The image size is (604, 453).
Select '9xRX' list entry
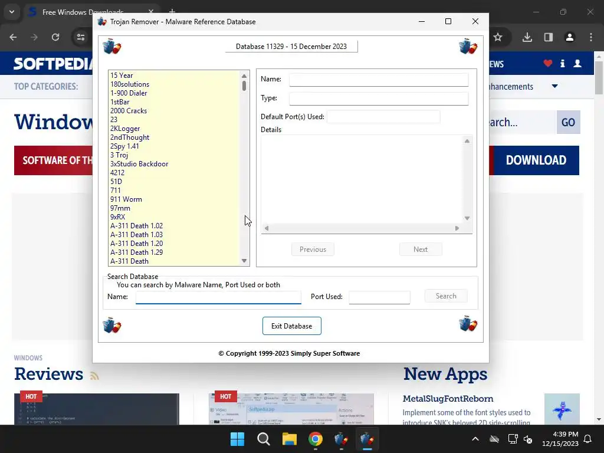(118, 217)
